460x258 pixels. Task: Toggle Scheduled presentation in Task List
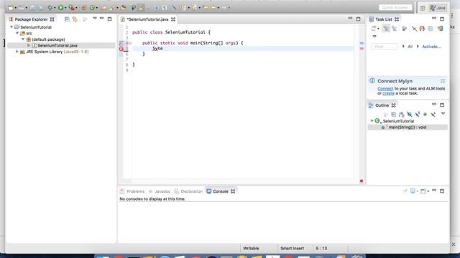point(395,29)
